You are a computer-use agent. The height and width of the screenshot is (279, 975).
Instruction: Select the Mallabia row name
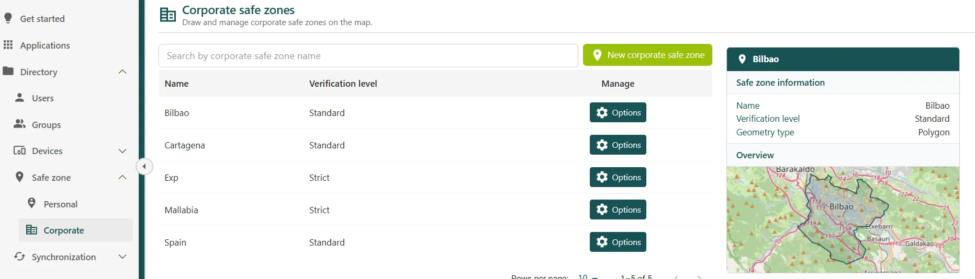pos(181,210)
